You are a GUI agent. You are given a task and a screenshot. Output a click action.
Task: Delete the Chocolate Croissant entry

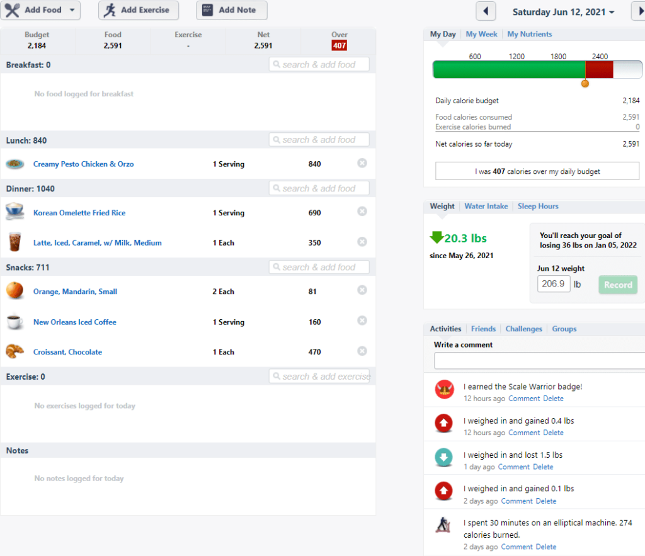pyautogui.click(x=362, y=351)
